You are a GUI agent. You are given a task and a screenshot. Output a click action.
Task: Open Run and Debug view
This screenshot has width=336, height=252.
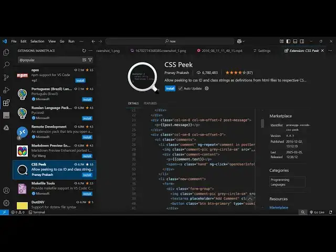click(x=6, y=90)
